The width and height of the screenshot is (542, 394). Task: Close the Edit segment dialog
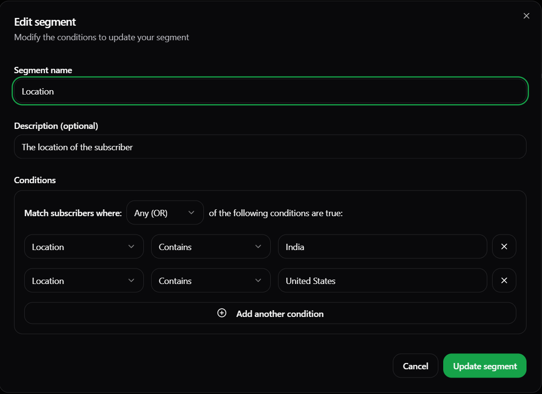[527, 16]
